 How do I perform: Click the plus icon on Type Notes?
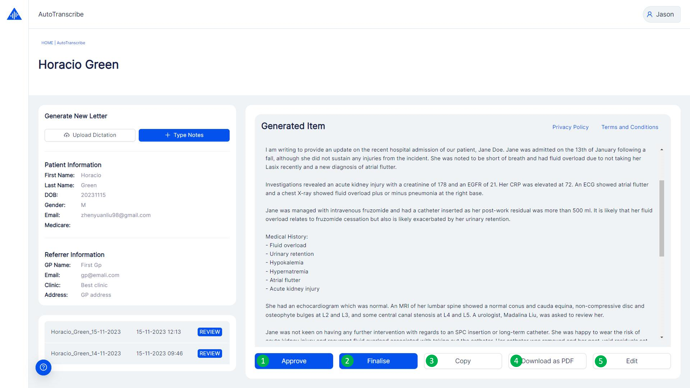click(168, 135)
